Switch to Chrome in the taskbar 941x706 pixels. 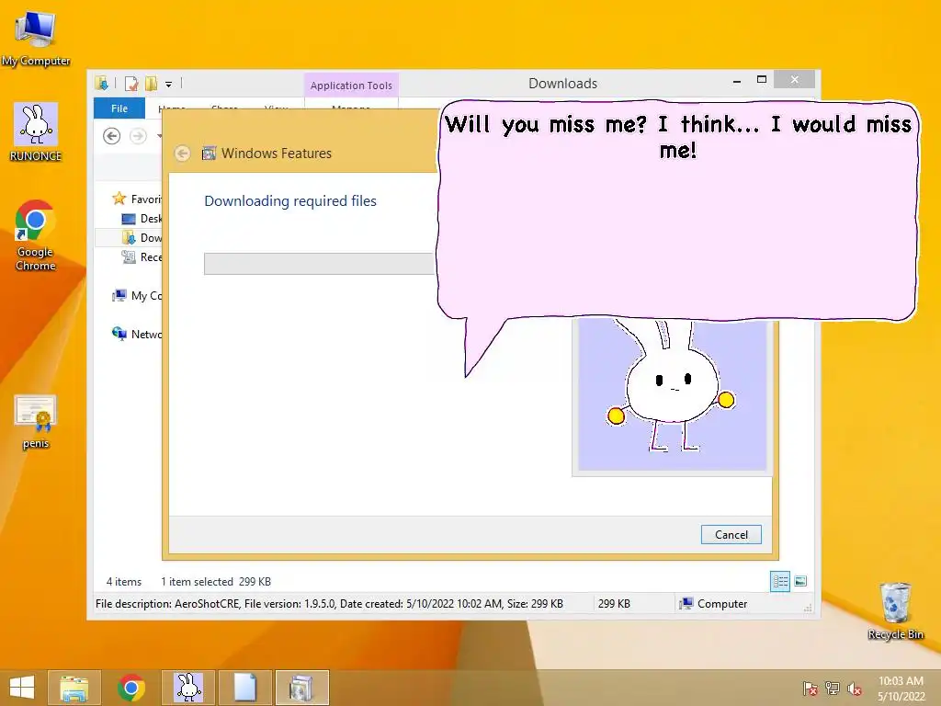coord(130,688)
